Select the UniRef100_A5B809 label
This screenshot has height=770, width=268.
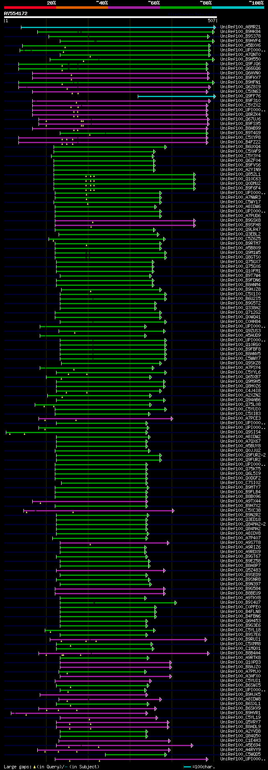coord(240,248)
